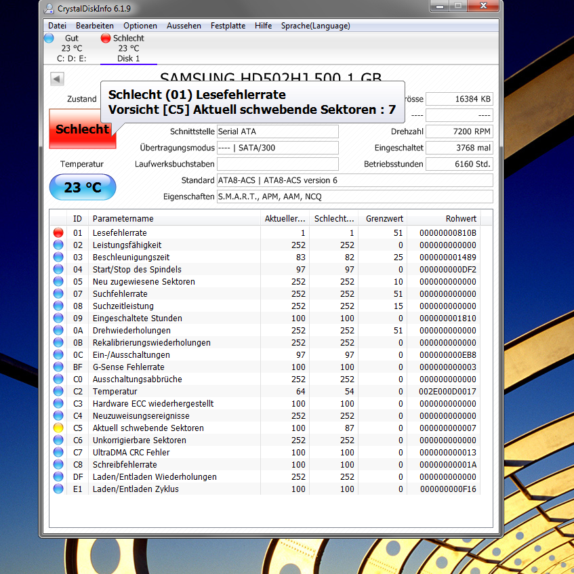Click the status icon for the C2 Temperatur row

[x=58, y=391]
